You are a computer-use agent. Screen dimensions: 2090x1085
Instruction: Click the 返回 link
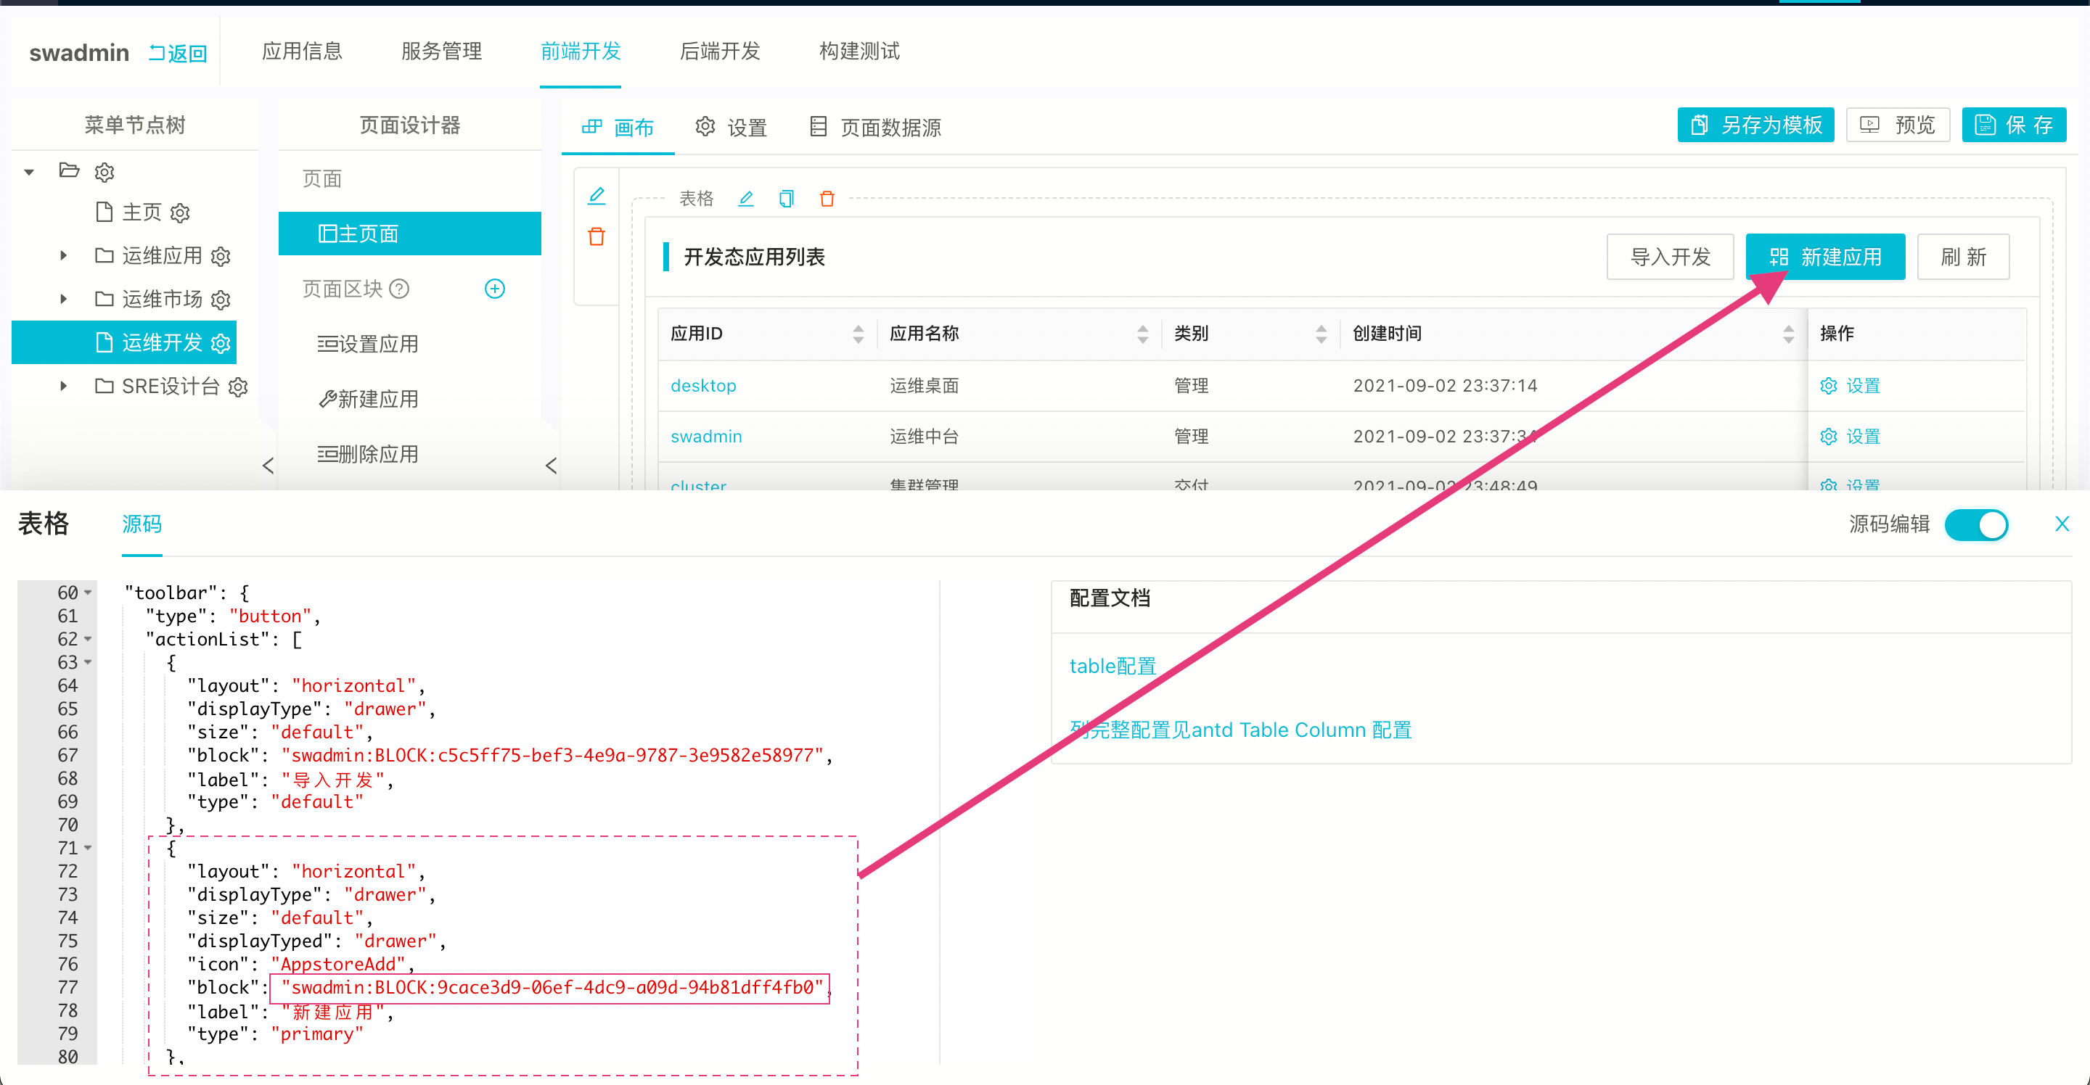(x=178, y=54)
